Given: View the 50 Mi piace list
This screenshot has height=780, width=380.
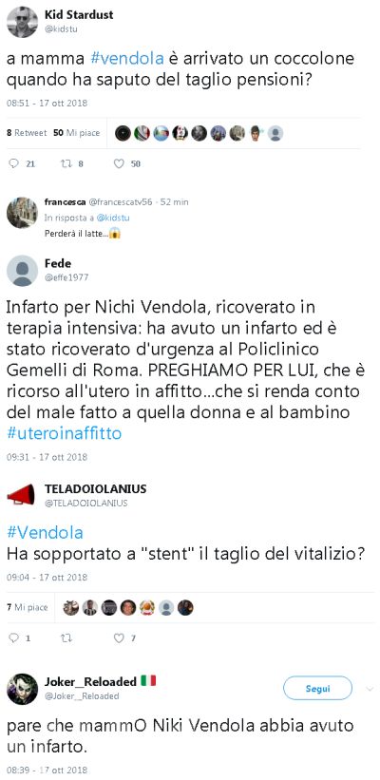Looking at the screenshot, I should click(x=77, y=133).
